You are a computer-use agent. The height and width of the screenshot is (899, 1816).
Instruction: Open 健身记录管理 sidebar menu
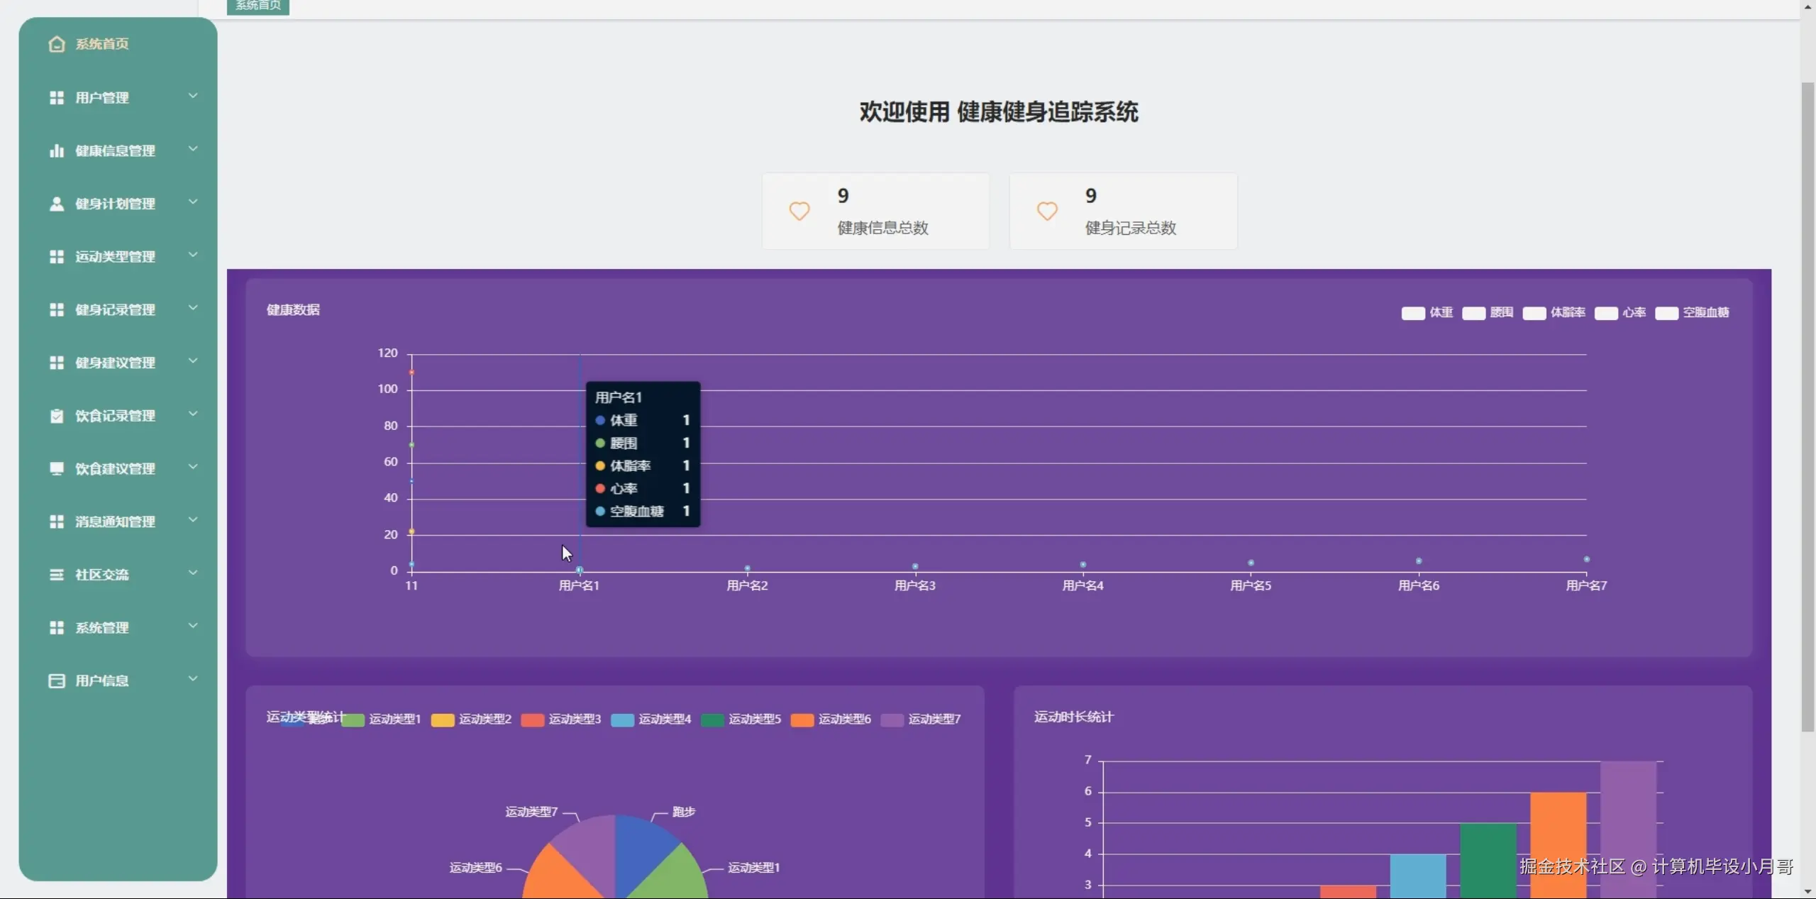(115, 309)
